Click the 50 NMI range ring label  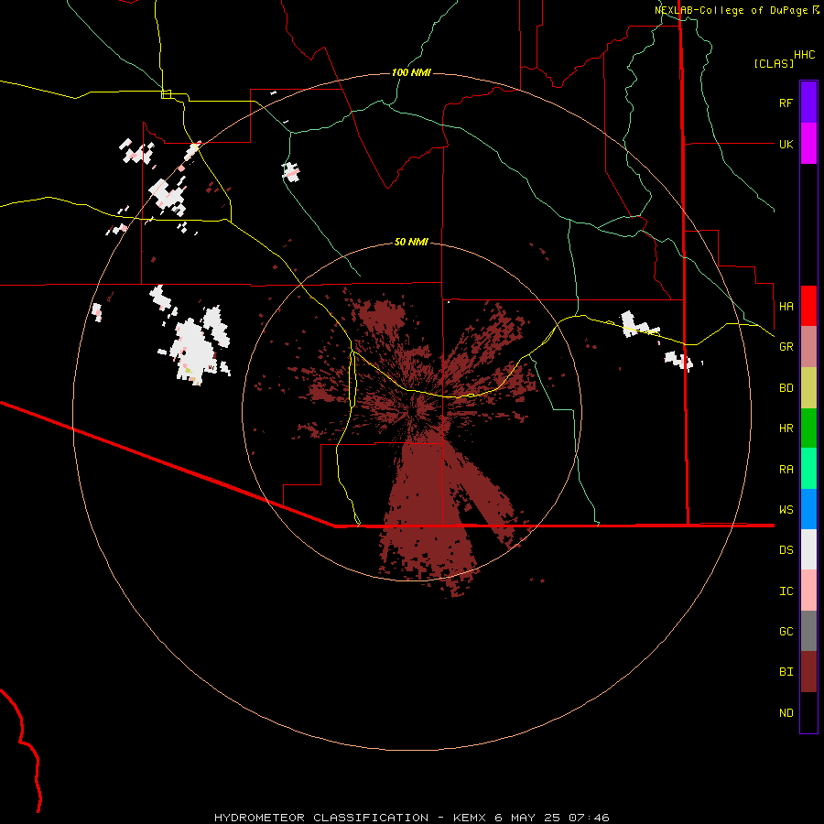(411, 243)
